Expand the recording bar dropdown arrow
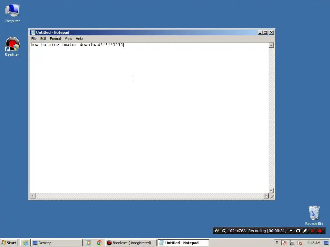This screenshot has height=247, width=330. point(291,231)
